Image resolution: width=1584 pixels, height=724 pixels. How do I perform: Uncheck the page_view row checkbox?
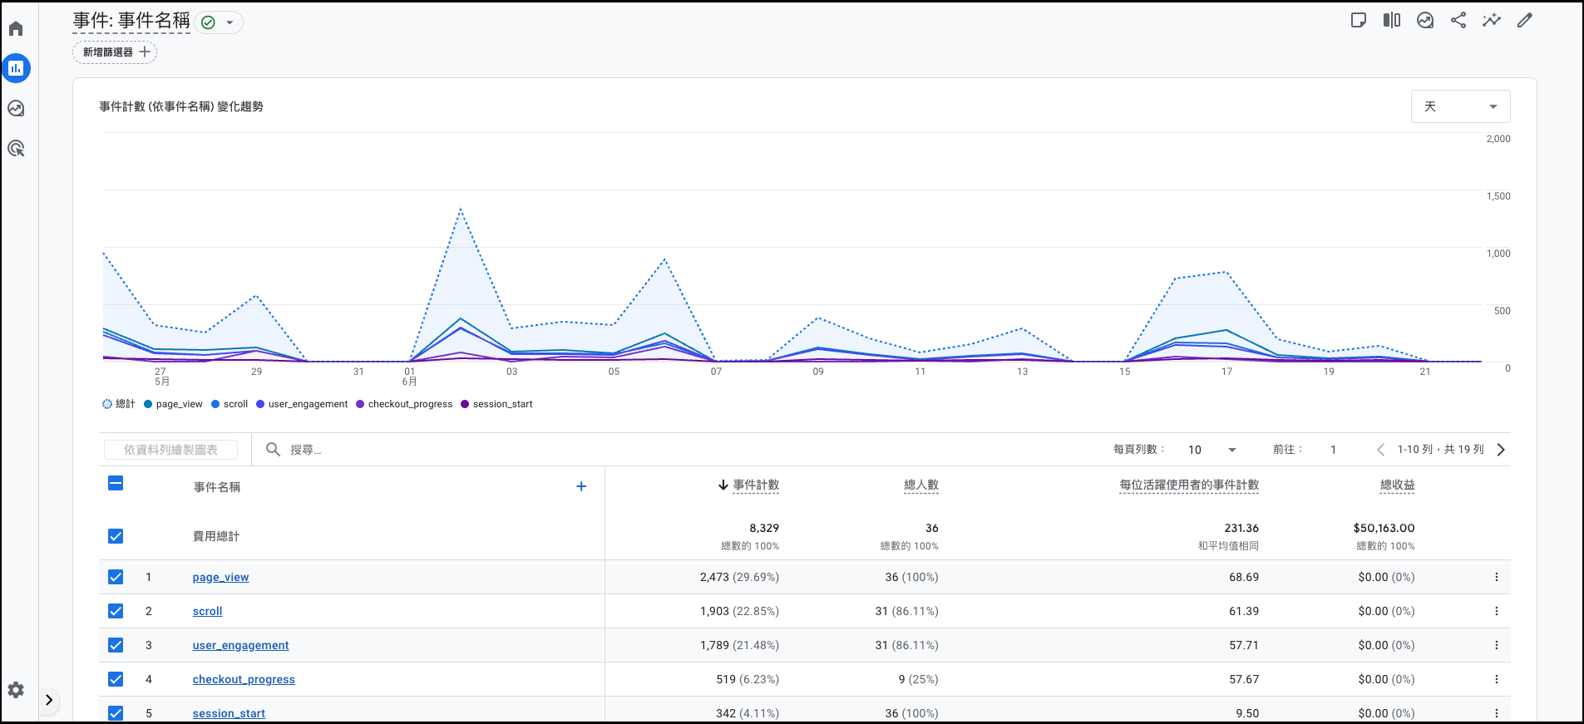pyautogui.click(x=116, y=577)
